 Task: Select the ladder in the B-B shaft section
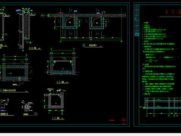coord(26,25)
